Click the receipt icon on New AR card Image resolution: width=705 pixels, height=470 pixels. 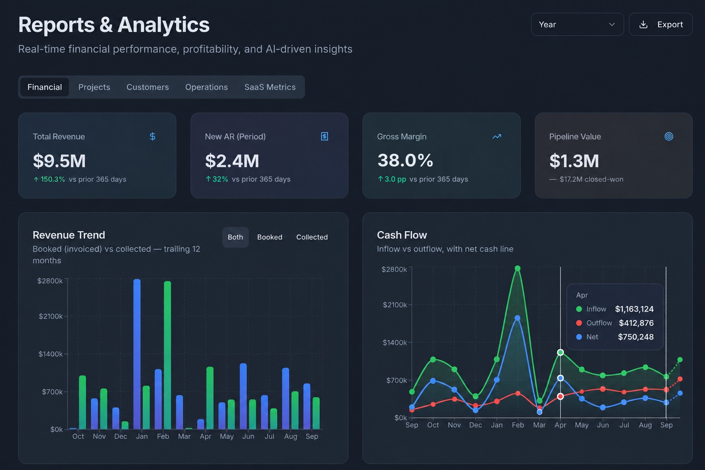coord(325,136)
